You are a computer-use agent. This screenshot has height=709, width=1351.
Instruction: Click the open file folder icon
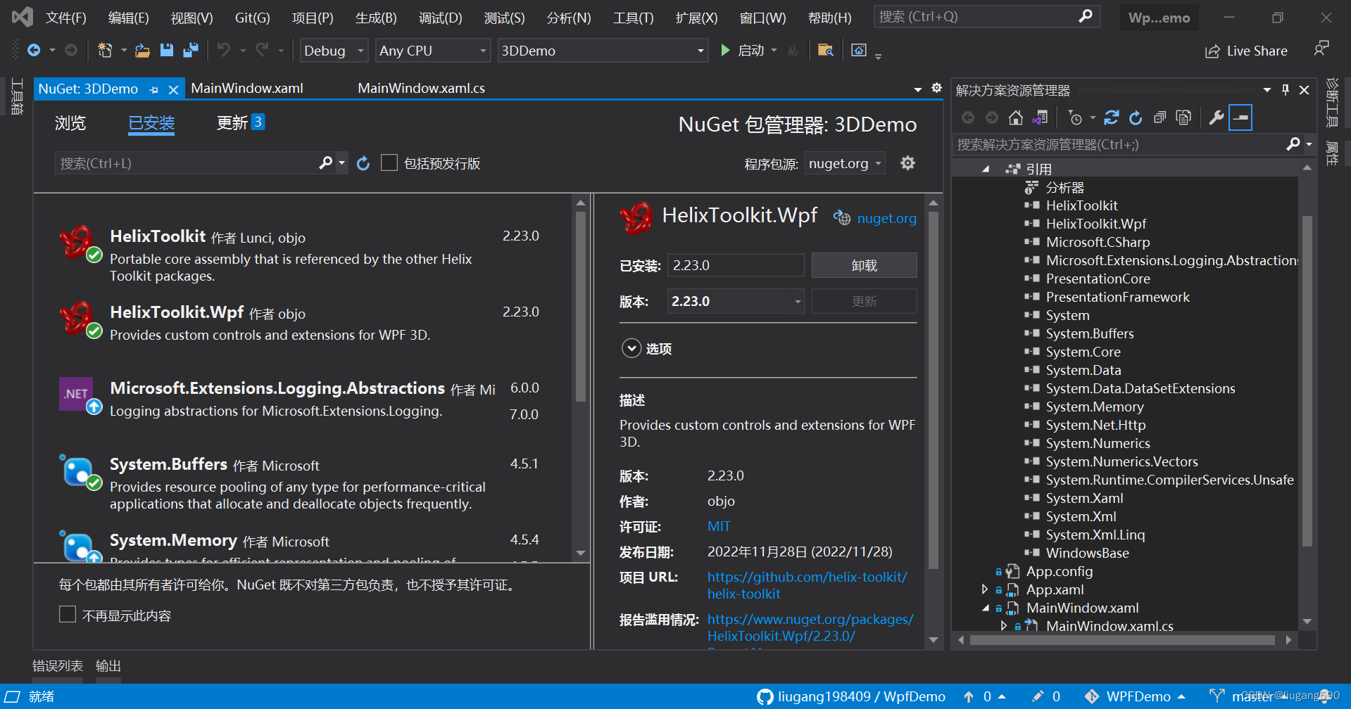[142, 50]
